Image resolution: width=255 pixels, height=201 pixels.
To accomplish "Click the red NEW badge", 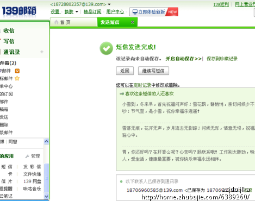I will point(172,12).
